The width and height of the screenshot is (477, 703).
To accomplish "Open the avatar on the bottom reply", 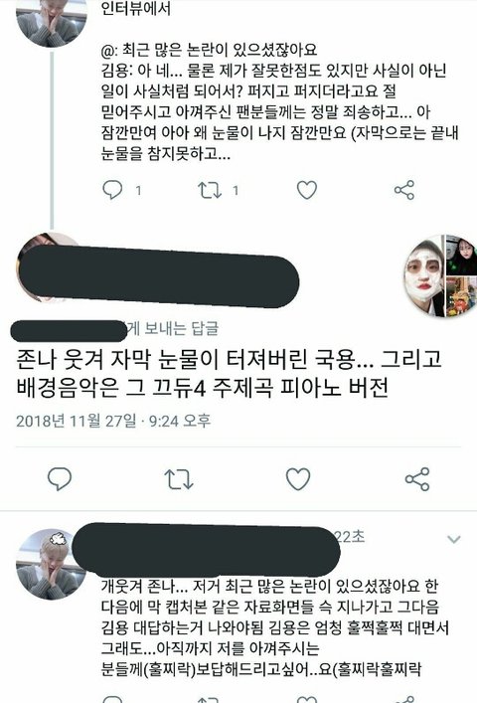I will [51, 564].
